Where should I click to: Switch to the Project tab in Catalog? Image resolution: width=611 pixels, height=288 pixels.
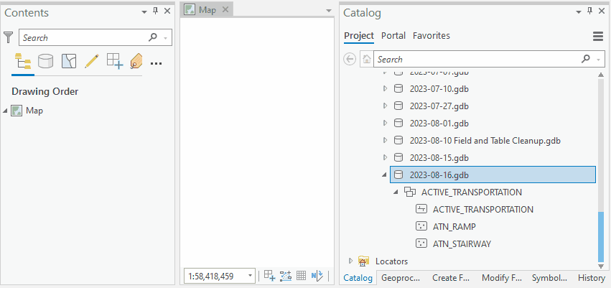point(359,35)
